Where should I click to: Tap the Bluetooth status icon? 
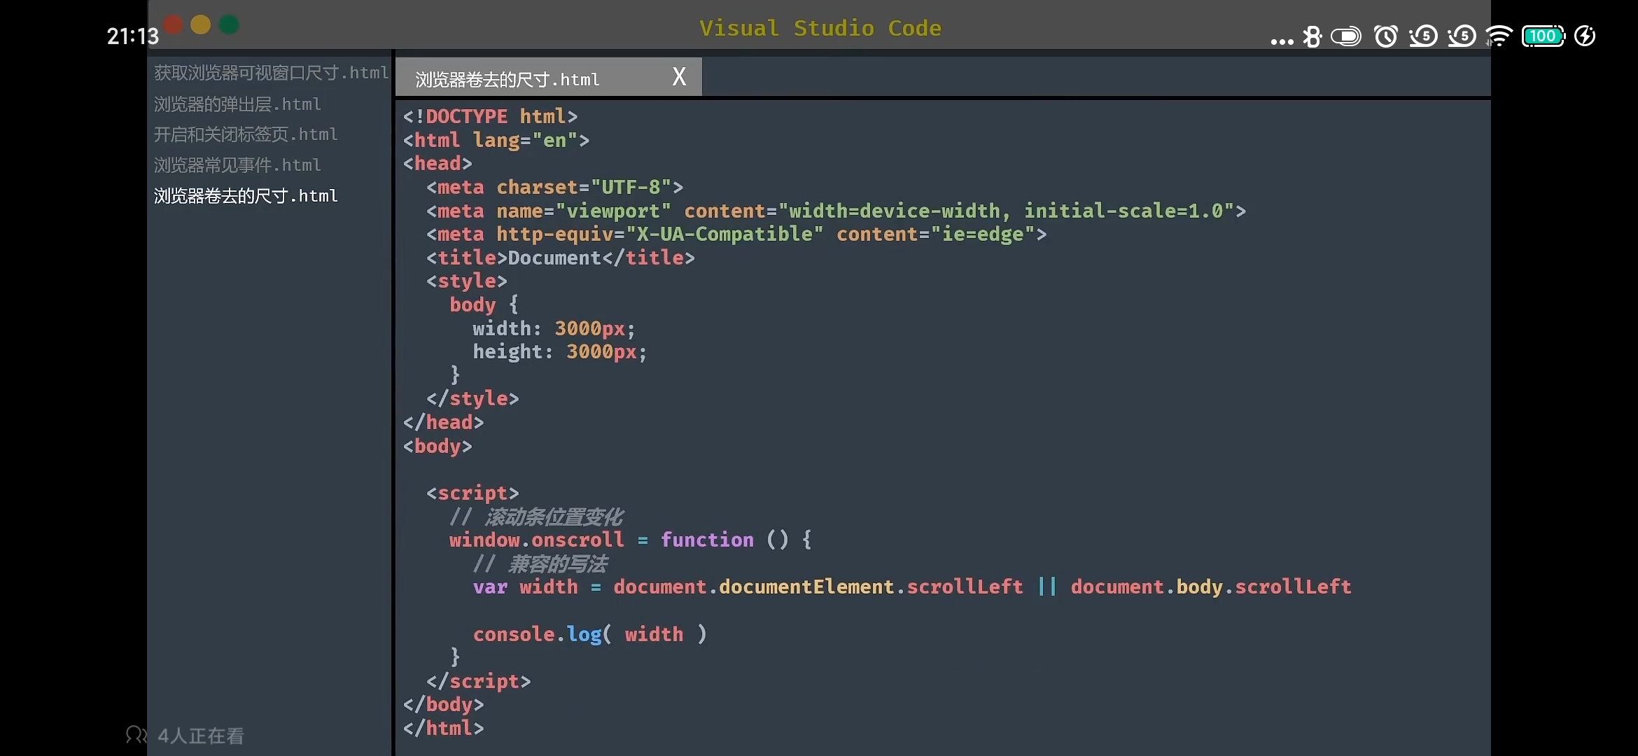pos(1312,36)
